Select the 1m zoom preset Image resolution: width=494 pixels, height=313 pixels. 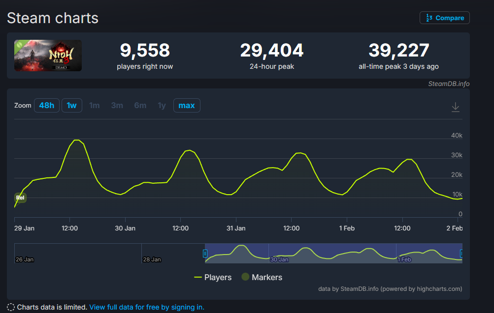coord(94,105)
